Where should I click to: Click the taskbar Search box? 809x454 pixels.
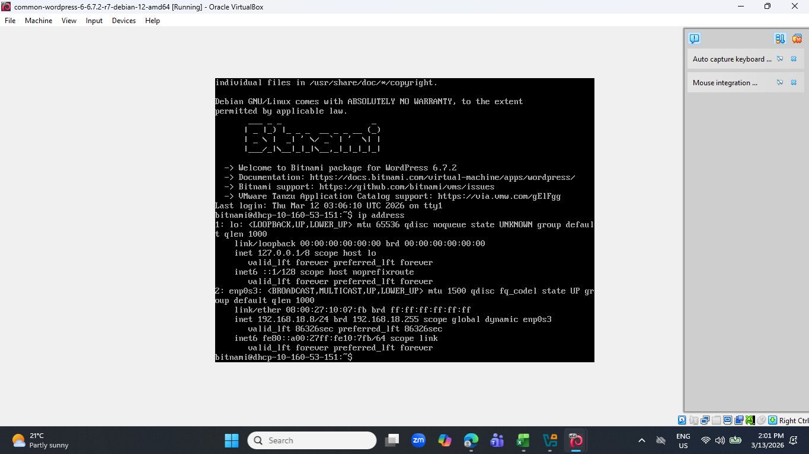(312, 440)
